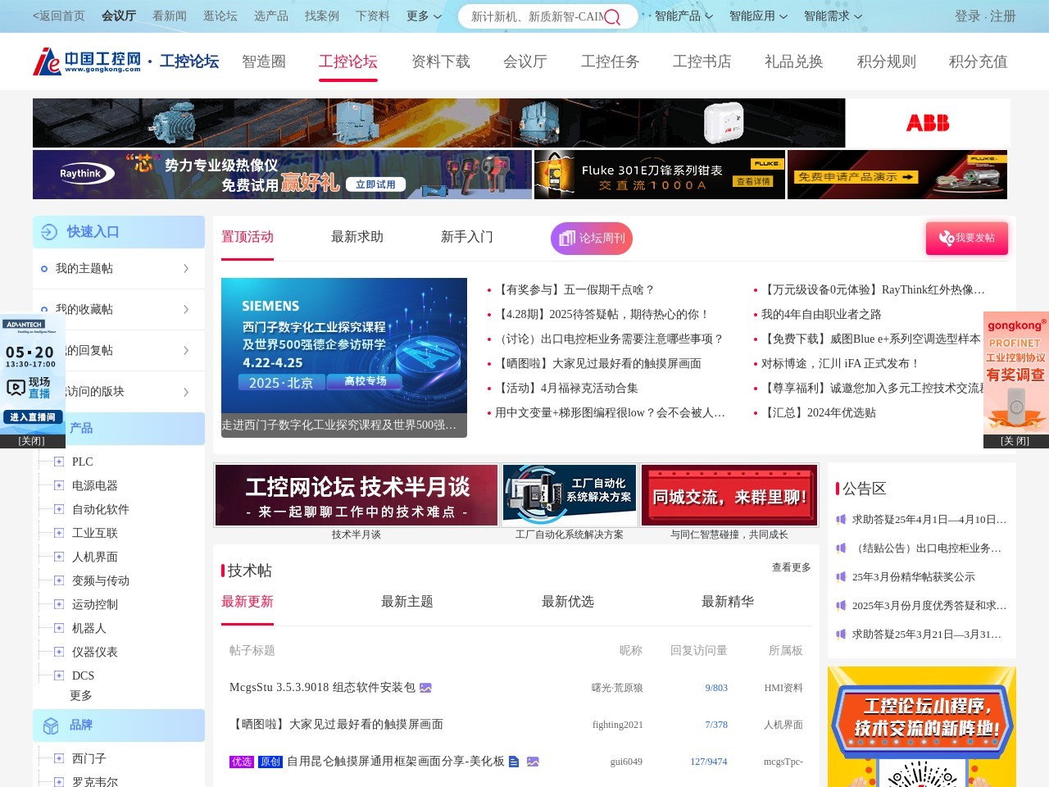
Task: Close the left floating live ad
Action: (x=32, y=441)
